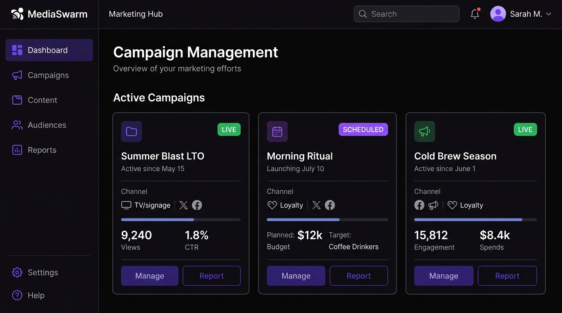Image resolution: width=562 pixels, height=313 pixels.
Task: Click the 15,812 Engagement value
Action: [431, 235]
